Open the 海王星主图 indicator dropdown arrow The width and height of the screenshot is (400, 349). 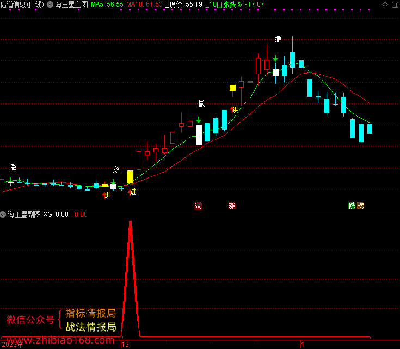click(x=50, y=4)
